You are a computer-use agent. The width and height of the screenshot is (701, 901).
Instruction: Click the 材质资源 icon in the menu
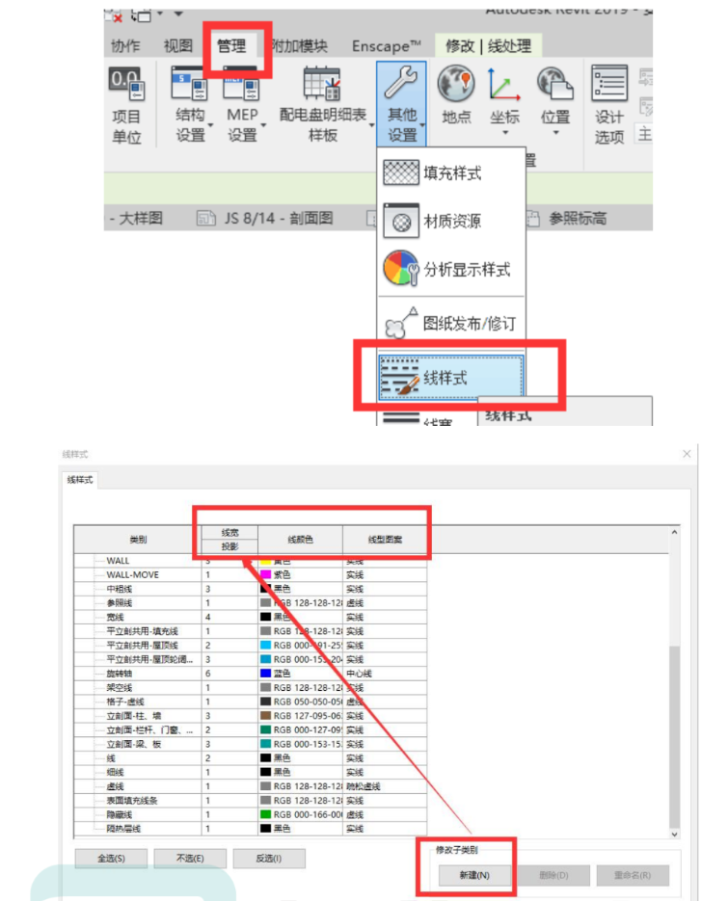401,221
